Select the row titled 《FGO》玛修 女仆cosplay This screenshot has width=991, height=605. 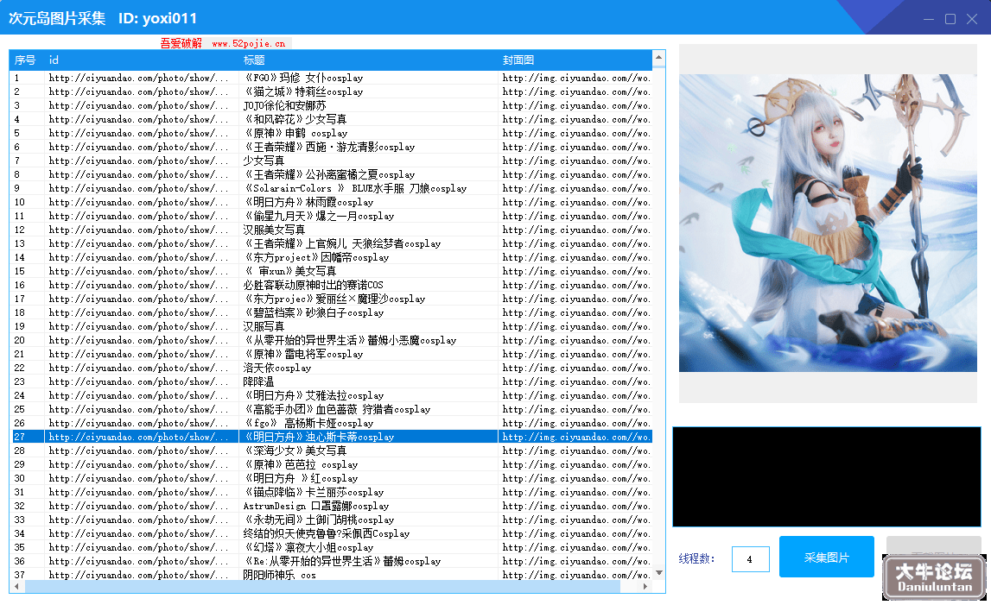pyautogui.click(x=331, y=78)
